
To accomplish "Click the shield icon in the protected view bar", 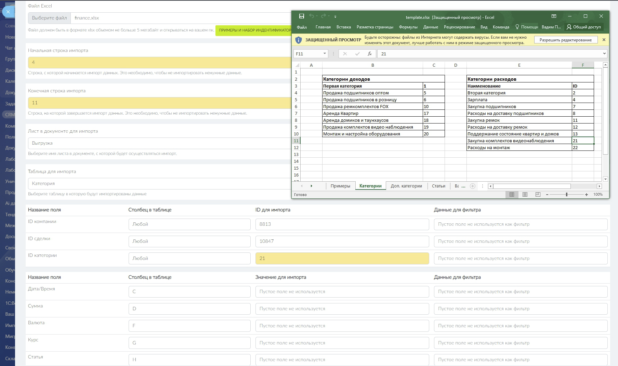I will (x=299, y=40).
